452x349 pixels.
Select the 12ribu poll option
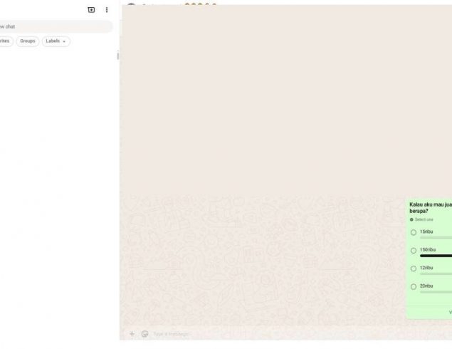click(x=414, y=269)
